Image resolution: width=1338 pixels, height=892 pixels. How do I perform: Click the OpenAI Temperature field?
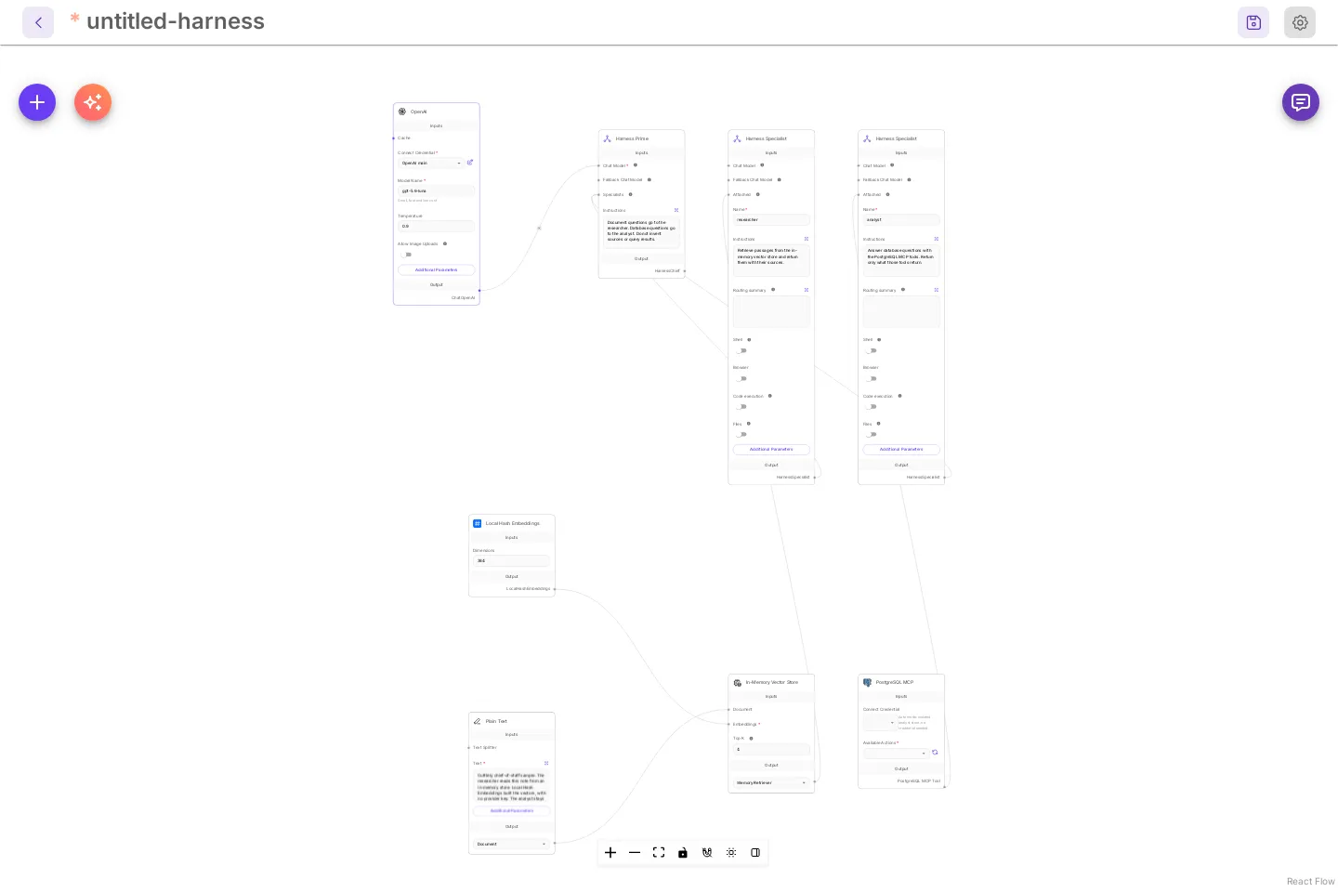437,226
